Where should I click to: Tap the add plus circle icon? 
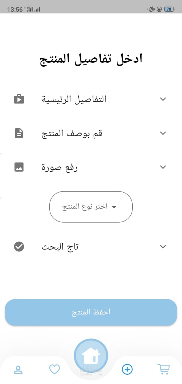coord(127,369)
